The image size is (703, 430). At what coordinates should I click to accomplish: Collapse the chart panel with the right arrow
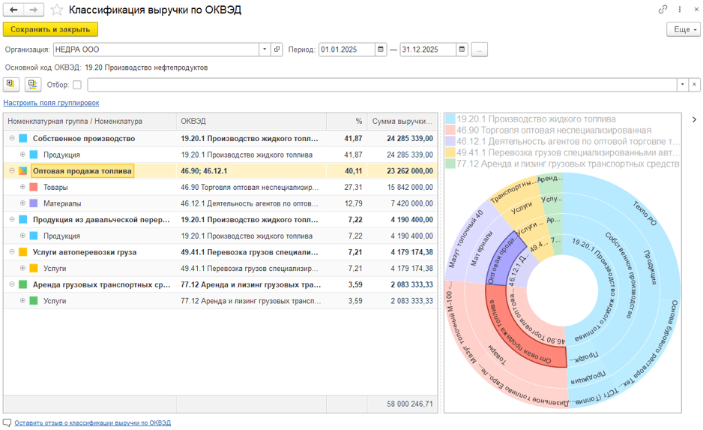point(694,119)
